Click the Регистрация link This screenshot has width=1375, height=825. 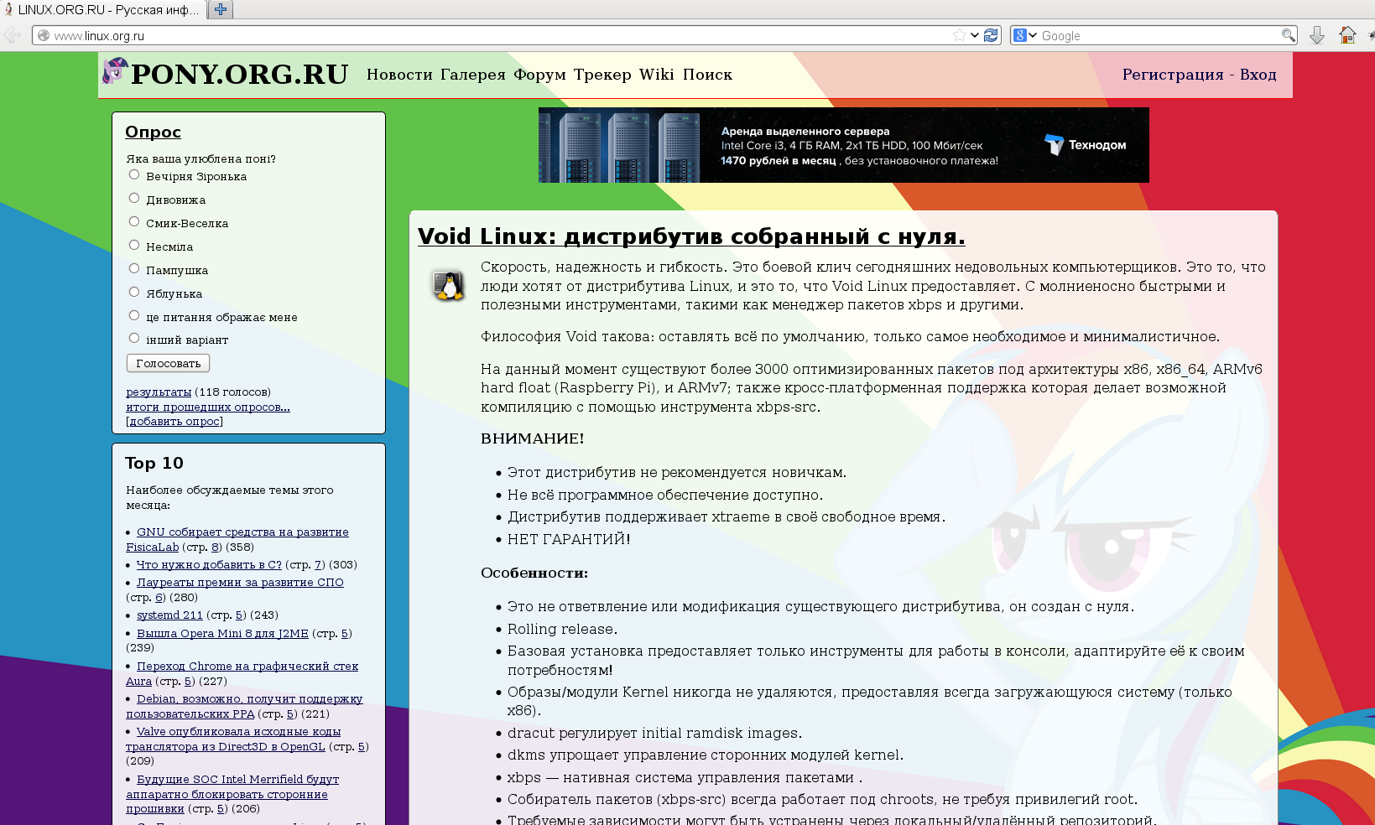[x=1173, y=75]
